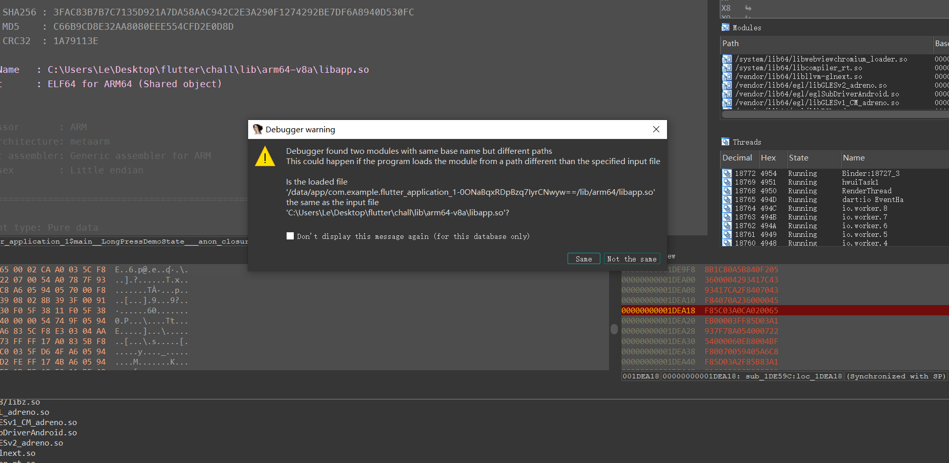Click the follow-value arrow beside register X8
Viewport: 949px width, 463px height.
click(748, 8)
